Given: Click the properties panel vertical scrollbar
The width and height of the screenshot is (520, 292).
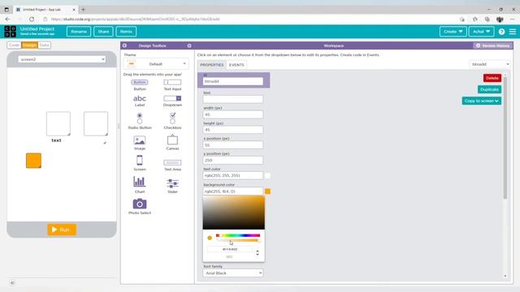Looking at the screenshot, I should point(505,137).
